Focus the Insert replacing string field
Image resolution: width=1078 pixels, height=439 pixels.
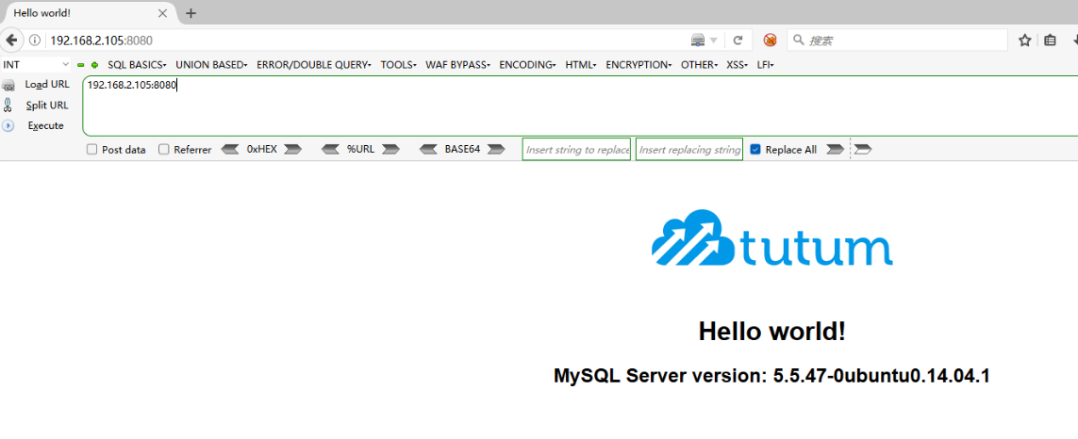(x=688, y=149)
